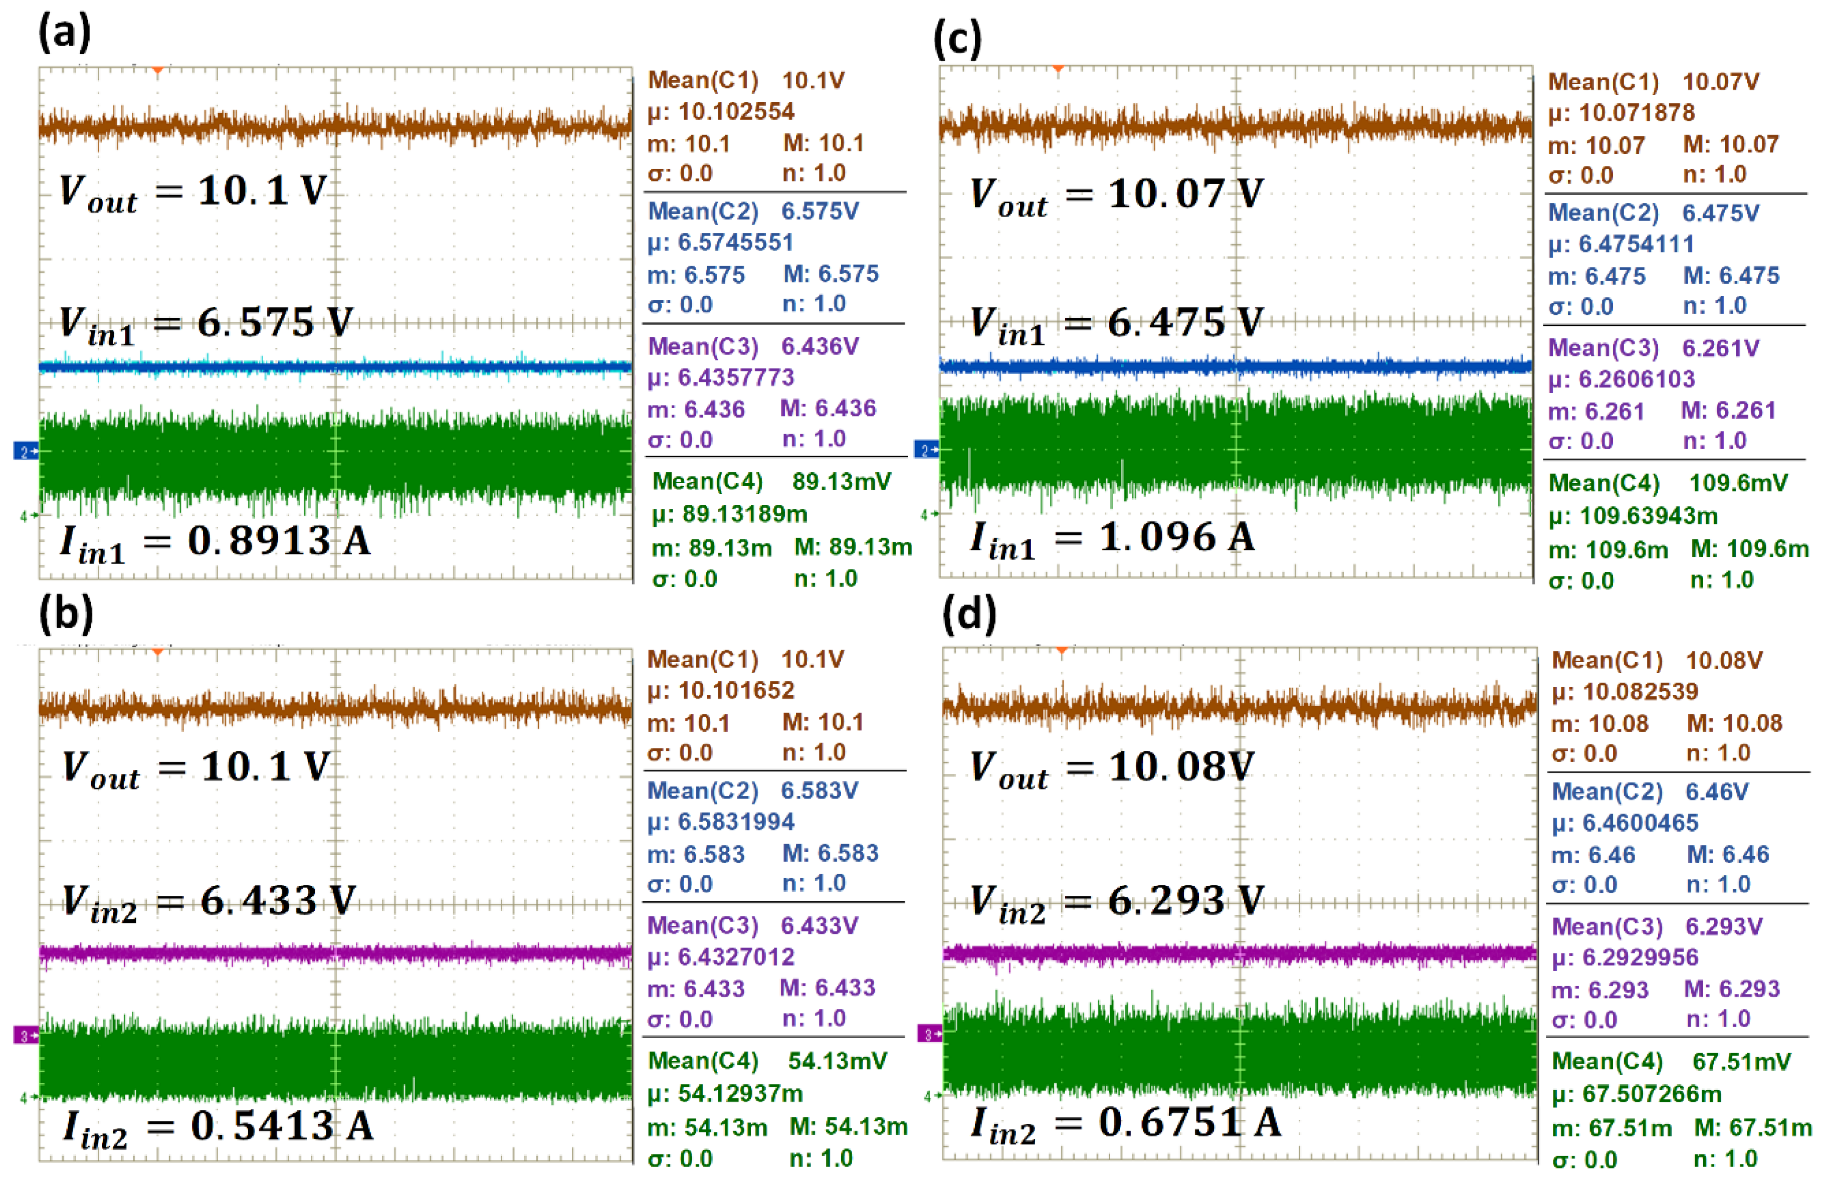Click the orange trigger marker in panel (b)

tap(157, 652)
